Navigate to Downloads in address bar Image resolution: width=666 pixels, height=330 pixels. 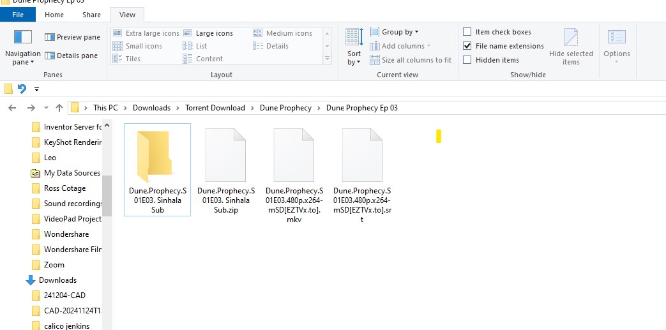click(151, 108)
